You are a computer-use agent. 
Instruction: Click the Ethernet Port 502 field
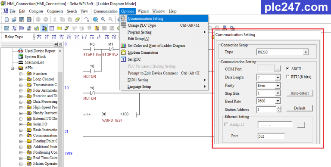pyautogui.click(x=271, y=136)
